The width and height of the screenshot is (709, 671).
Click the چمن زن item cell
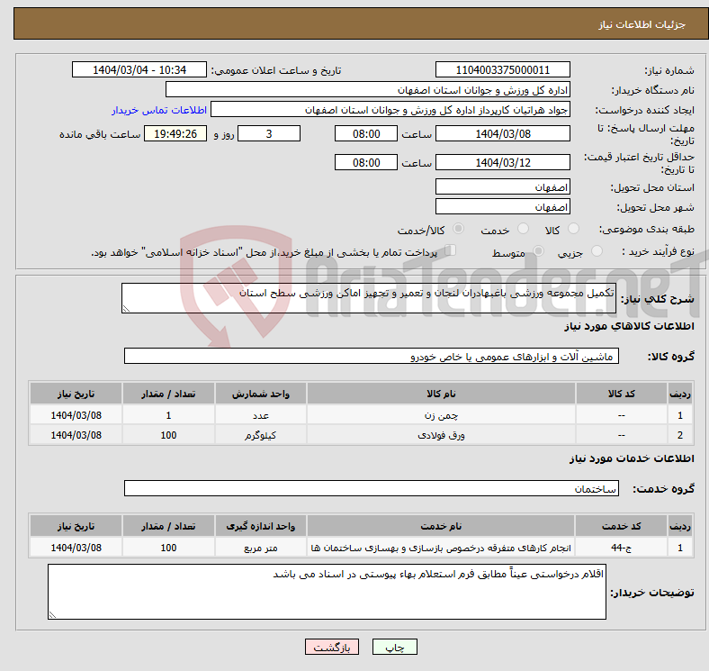[x=441, y=415]
